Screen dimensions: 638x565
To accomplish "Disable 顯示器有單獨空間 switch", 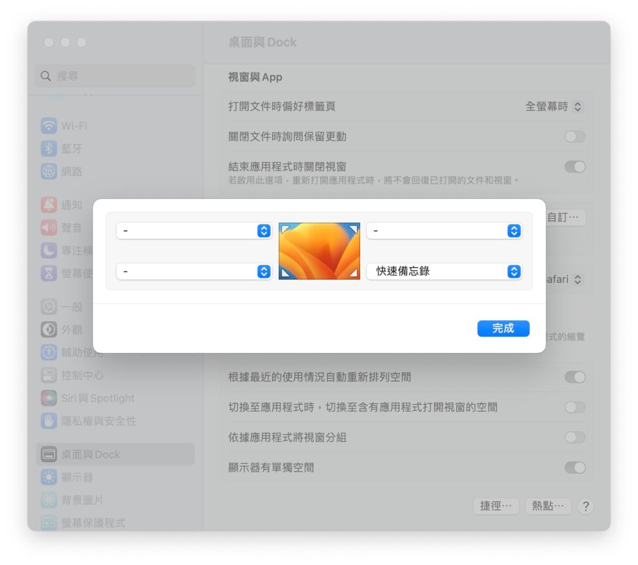I will [x=575, y=468].
